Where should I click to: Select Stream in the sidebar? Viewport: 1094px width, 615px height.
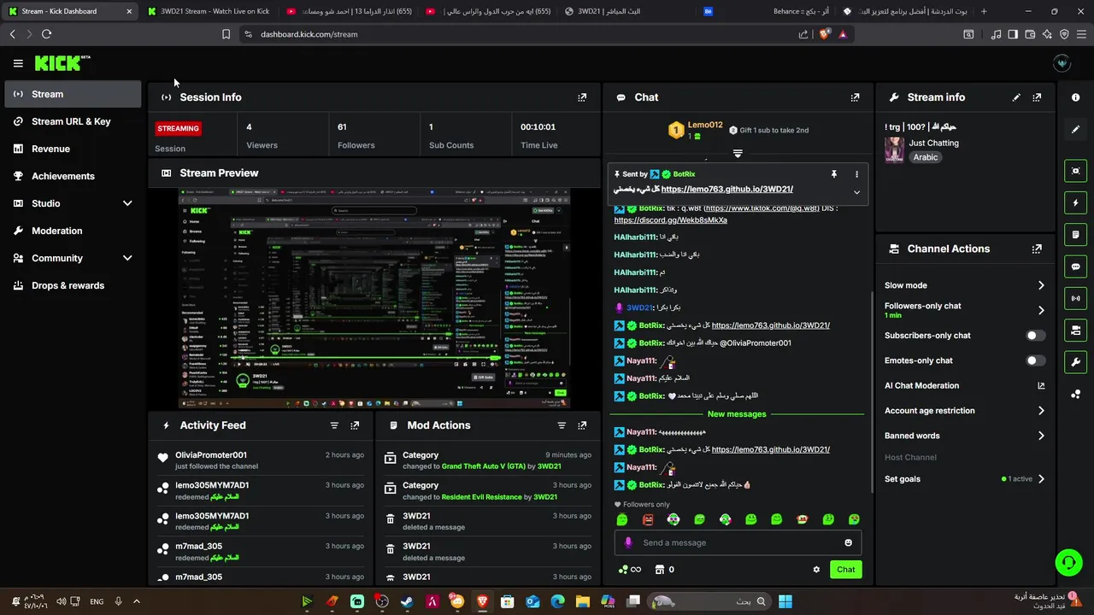click(x=73, y=94)
